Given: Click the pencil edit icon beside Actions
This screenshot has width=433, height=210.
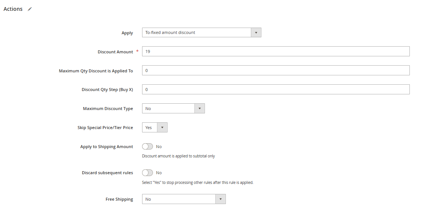Looking at the screenshot, I should coord(30,9).
